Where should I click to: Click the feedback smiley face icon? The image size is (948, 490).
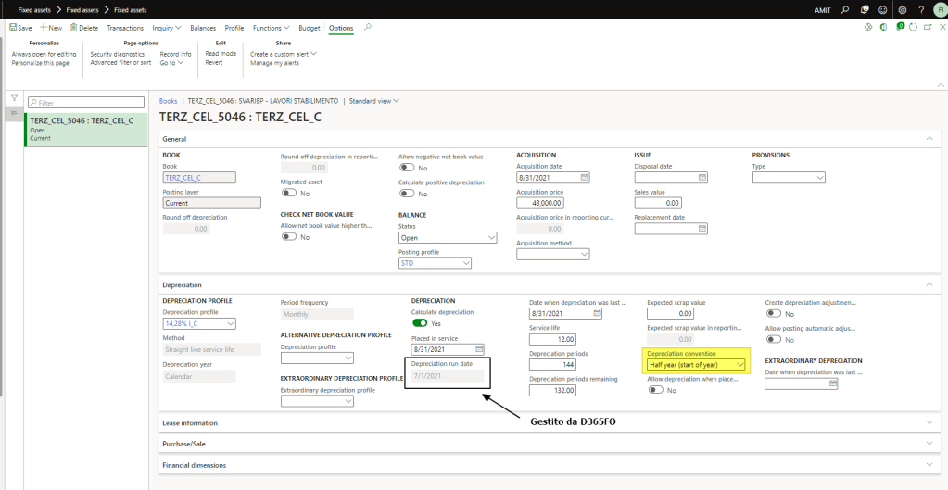(882, 9)
